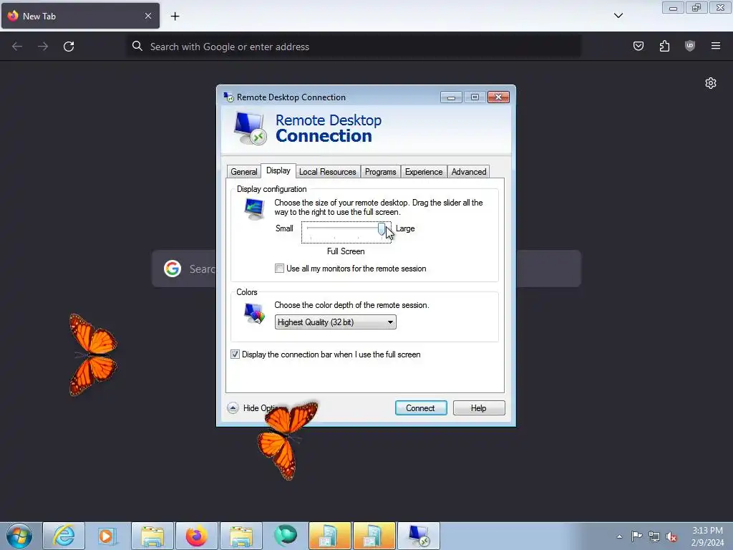This screenshot has width=733, height=550.
Task: Click the Connect button
Action: pyautogui.click(x=421, y=407)
